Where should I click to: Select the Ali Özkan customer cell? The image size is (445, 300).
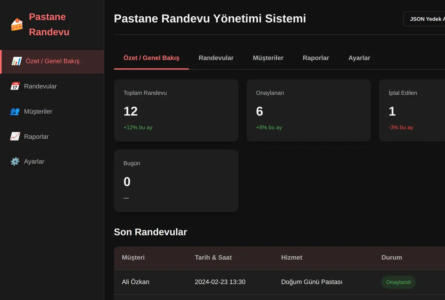(x=136, y=282)
